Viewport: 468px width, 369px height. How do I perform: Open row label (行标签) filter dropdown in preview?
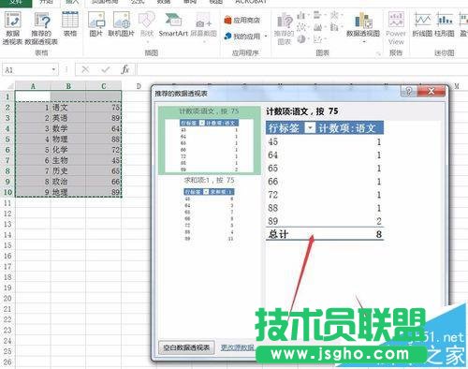tap(310, 127)
